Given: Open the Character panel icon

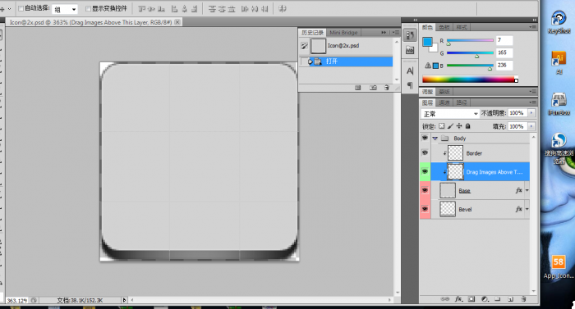Looking at the screenshot, I should click(x=410, y=70).
